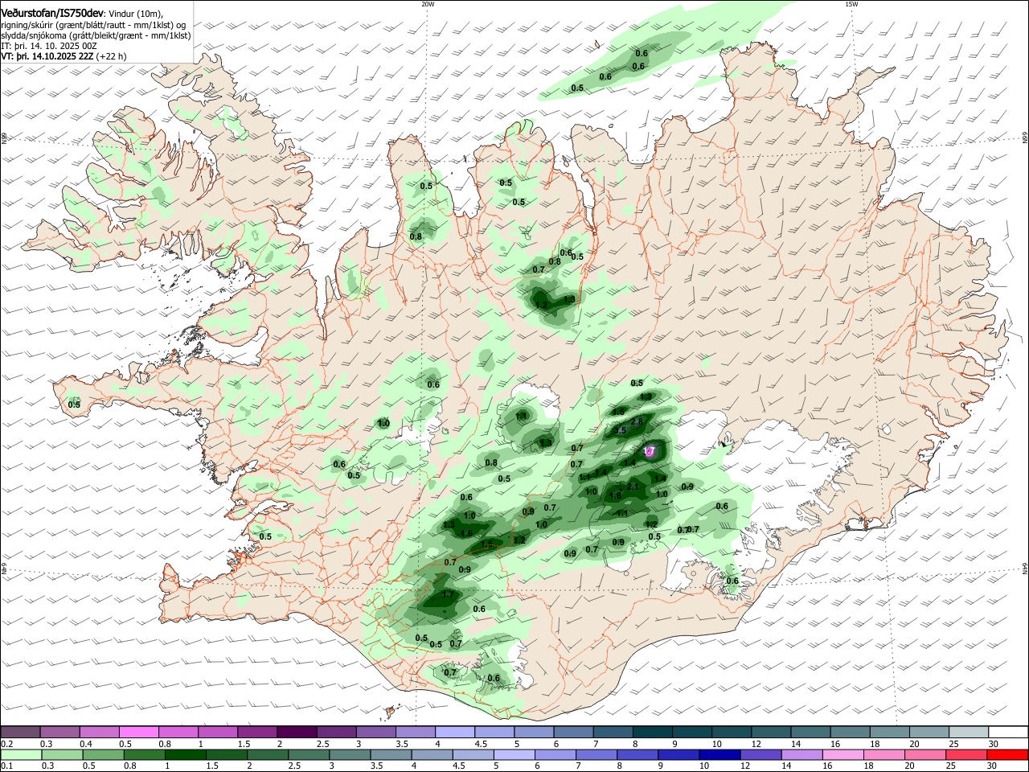The width and height of the screenshot is (1029, 772).
Task: Select the medium green swatch labeled 0.5, lower row
Action: (x=103, y=755)
